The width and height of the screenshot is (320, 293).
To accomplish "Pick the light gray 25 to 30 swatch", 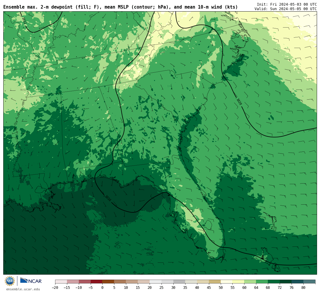I will click(167, 282).
